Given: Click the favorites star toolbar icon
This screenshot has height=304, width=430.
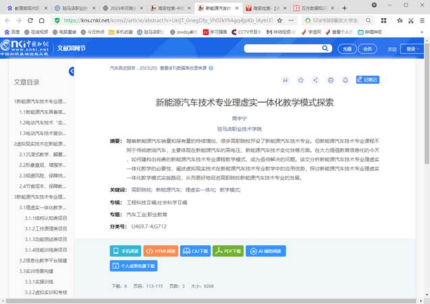Looking at the screenshot, I should click(x=400, y=20).
